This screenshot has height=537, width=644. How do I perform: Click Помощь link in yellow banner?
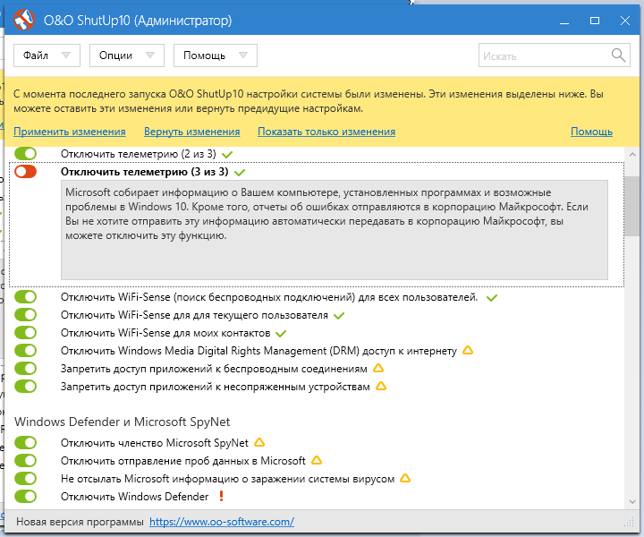pos(591,132)
